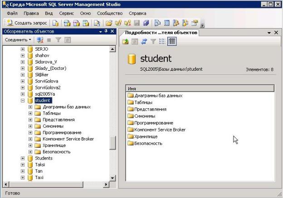Click Stop square icon in Object Explorer
This screenshot has height=198, width=283.
(x=49, y=40)
